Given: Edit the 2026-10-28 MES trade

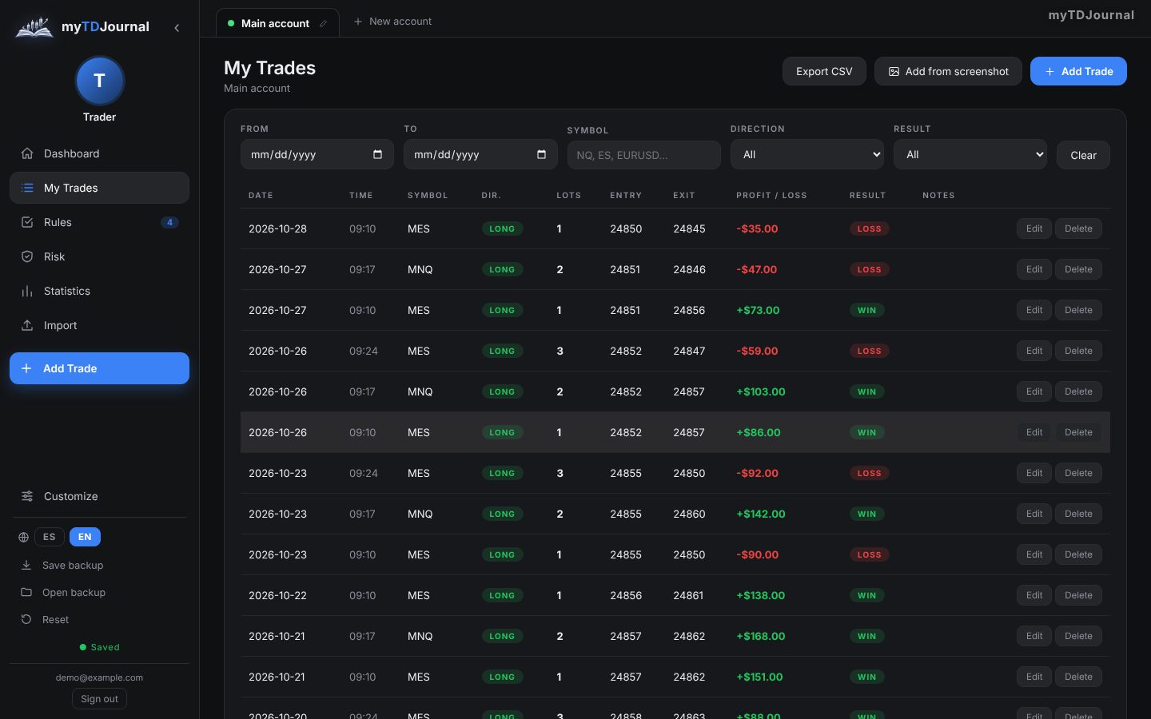Looking at the screenshot, I should pos(1034,228).
